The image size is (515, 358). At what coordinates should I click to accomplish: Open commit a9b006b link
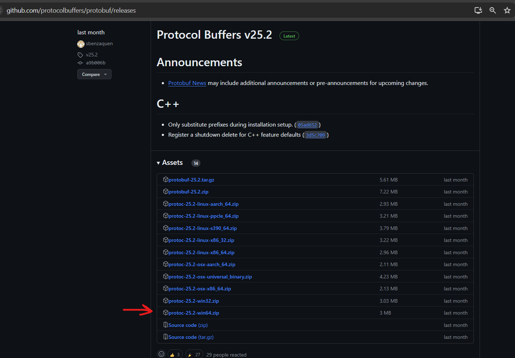95,63
